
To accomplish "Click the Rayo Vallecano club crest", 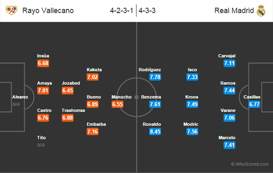I will (x=12, y=10).
